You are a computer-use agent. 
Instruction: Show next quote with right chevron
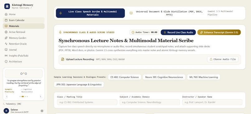pos(40,96)
